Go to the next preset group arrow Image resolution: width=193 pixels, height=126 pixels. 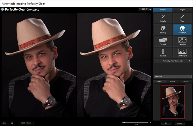190,61
